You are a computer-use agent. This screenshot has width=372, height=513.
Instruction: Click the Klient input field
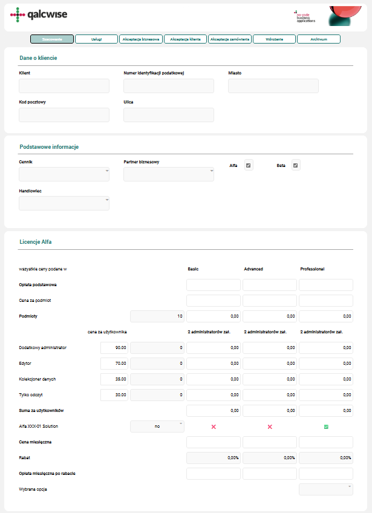pos(64,86)
